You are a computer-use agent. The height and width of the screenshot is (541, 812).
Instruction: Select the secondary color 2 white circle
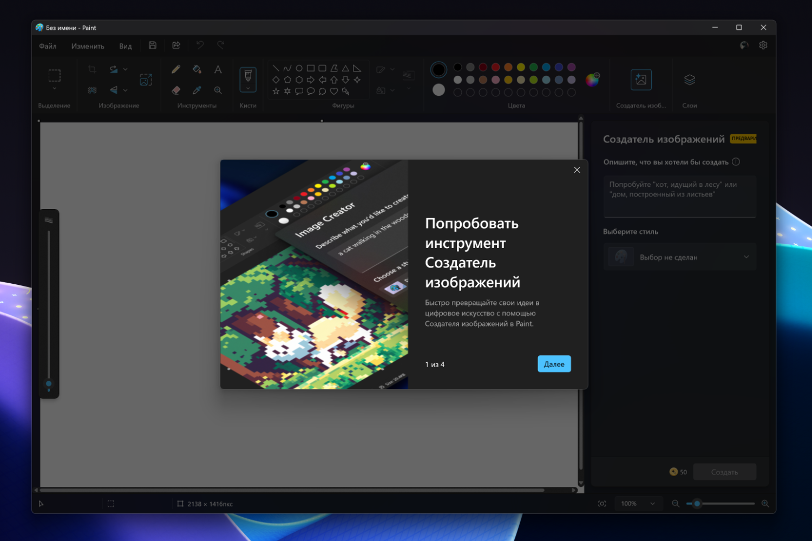[x=439, y=90]
